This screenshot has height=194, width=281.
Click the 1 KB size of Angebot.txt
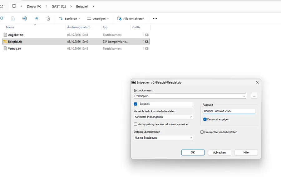tap(146, 35)
